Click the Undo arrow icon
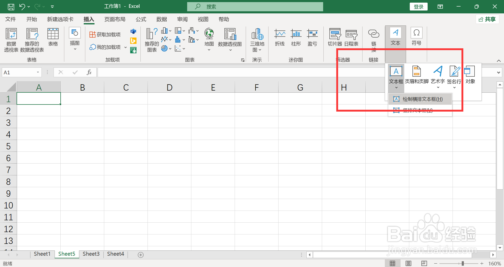 pyautogui.click(x=22, y=7)
